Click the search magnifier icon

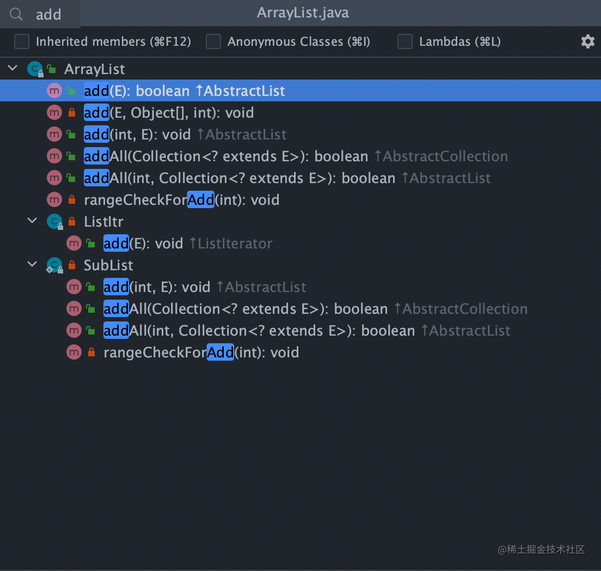(17, 14)
